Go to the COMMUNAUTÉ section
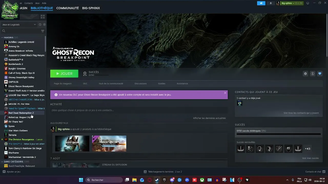This screenshot has height=184, width=328. point(67,8)
